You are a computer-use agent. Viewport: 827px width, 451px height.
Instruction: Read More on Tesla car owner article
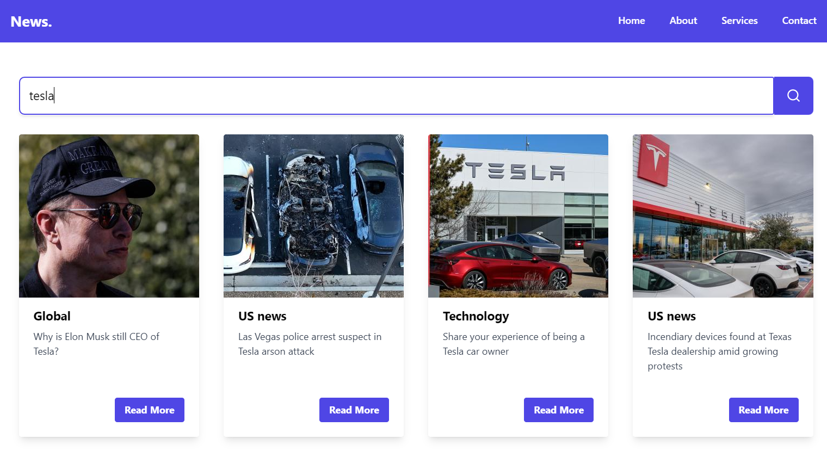click(x=559, y=410)
